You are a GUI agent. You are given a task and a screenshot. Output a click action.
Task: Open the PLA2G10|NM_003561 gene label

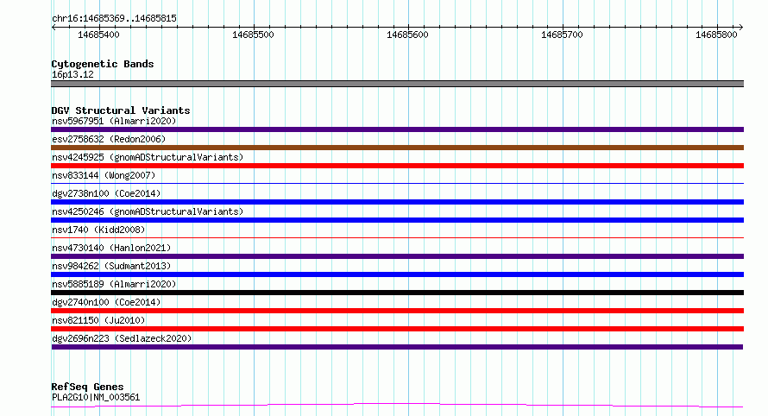(x=96, y=397)
